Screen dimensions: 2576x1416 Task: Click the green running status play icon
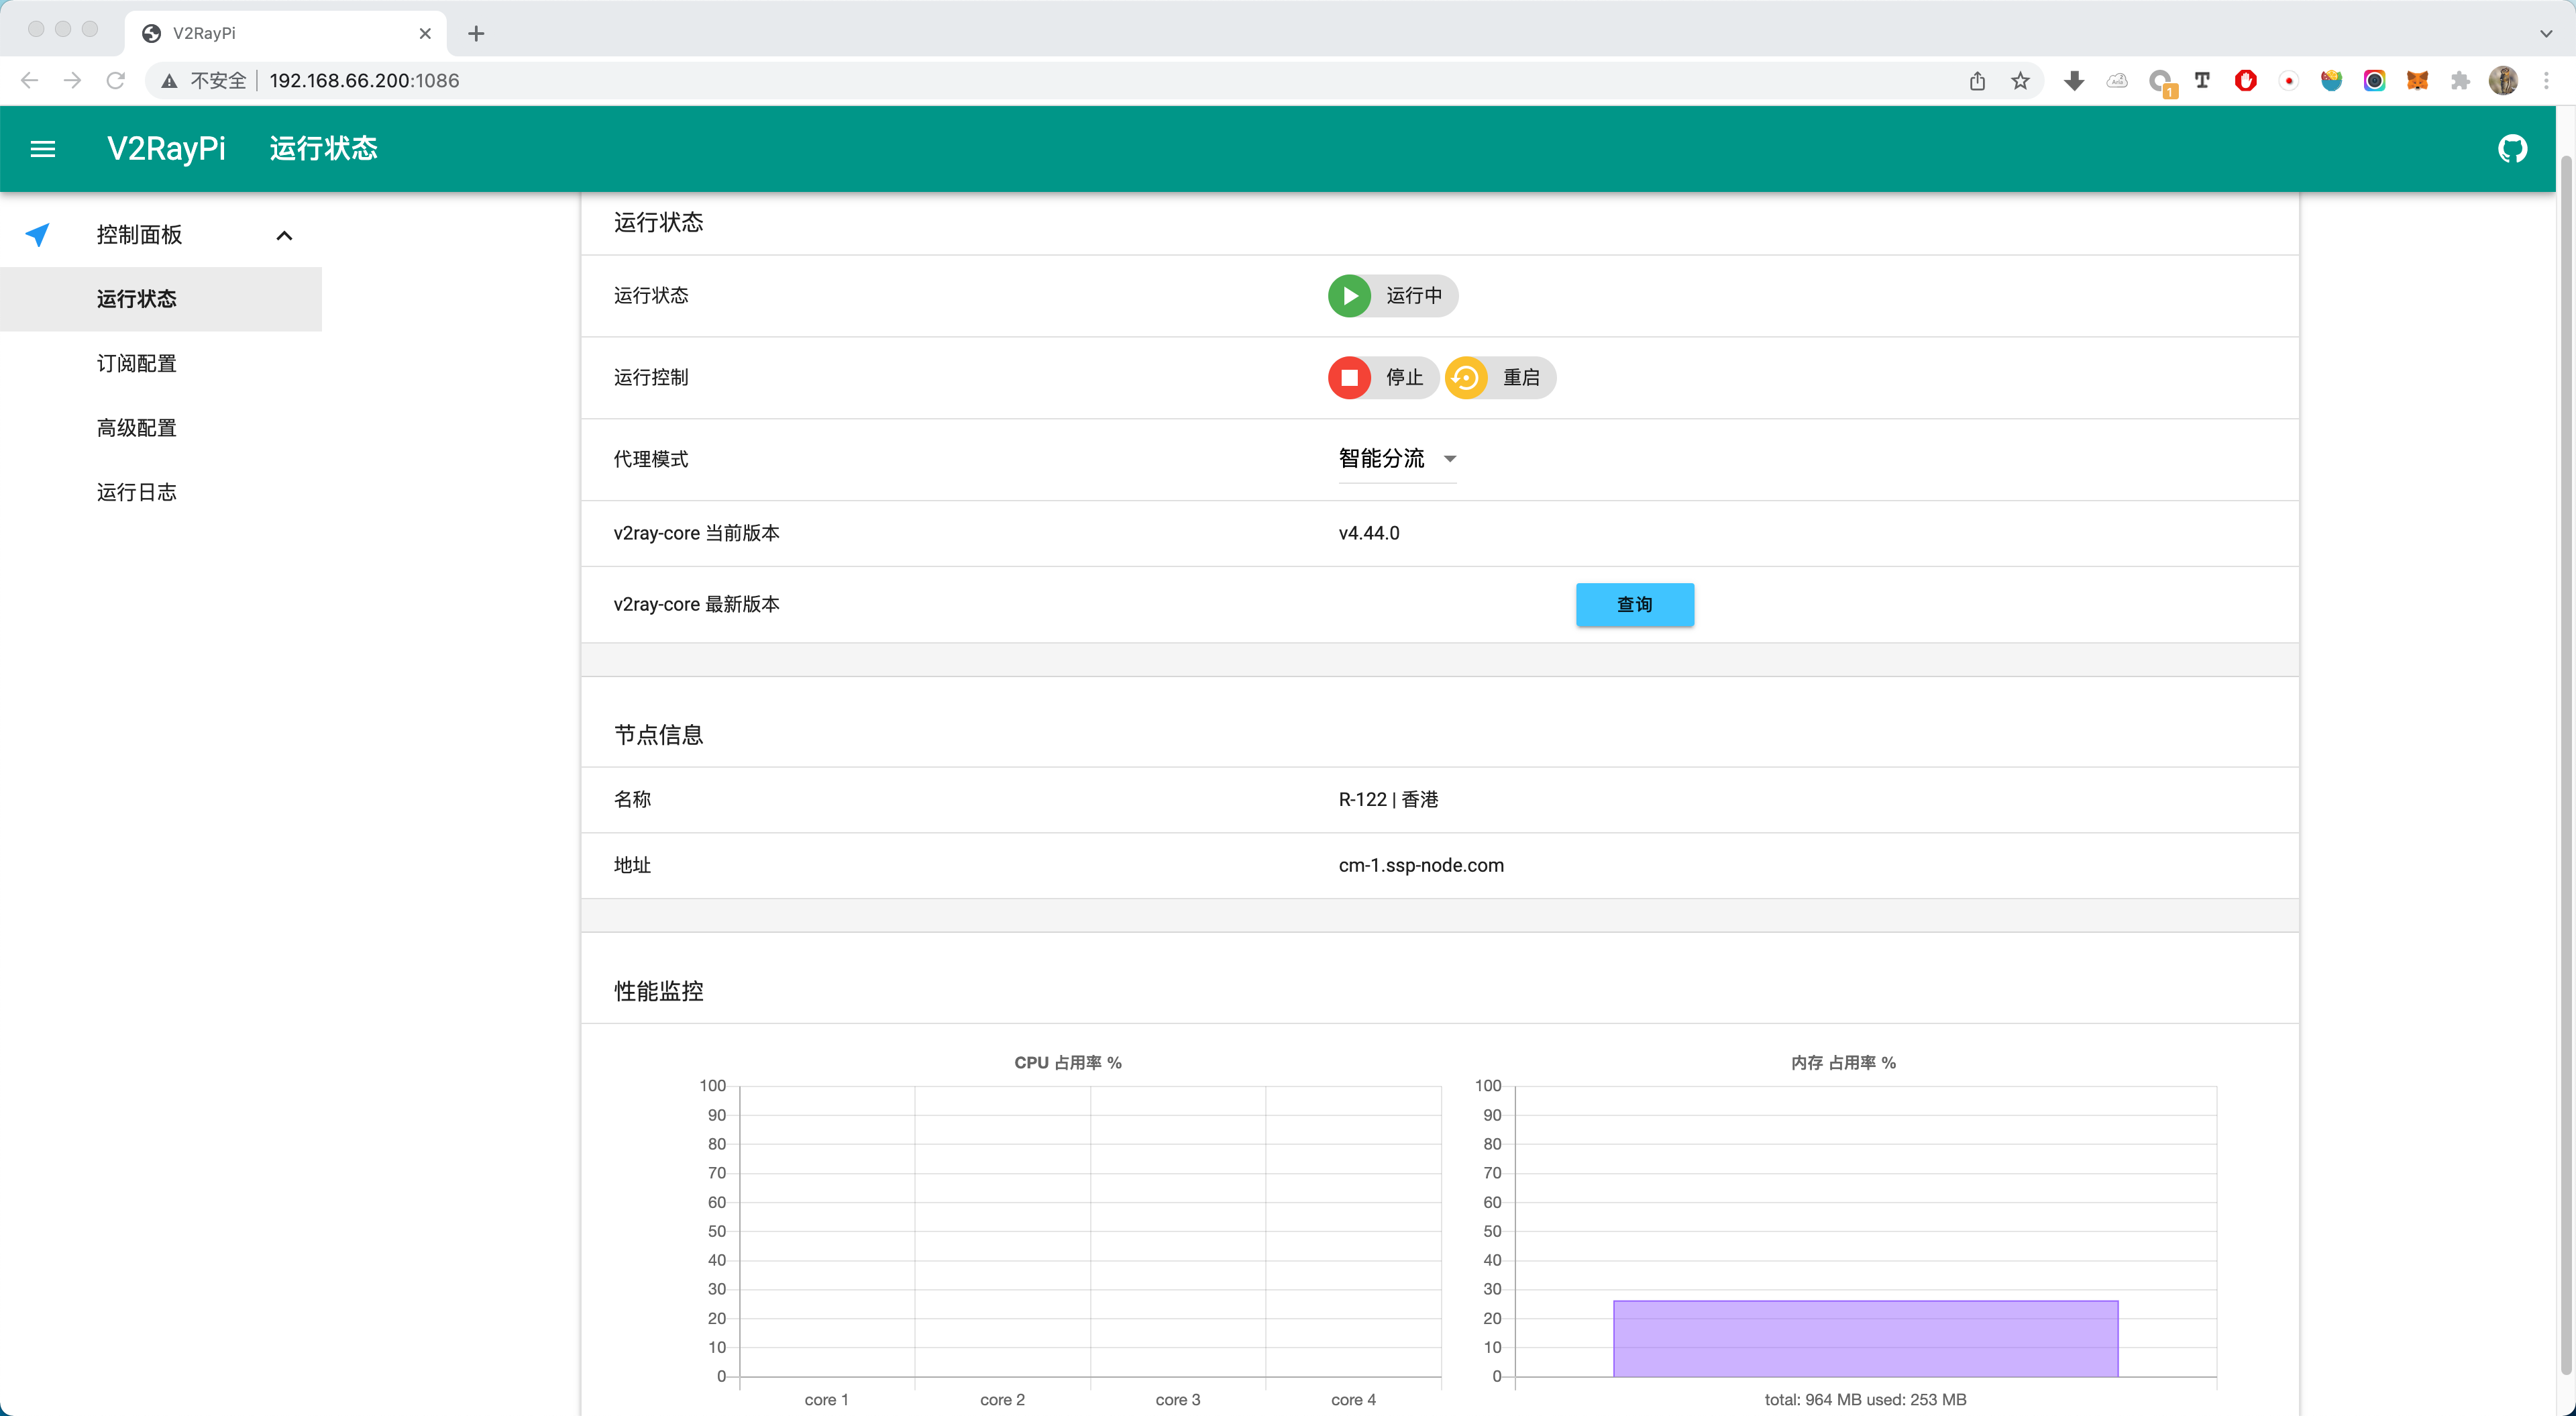[1349, 296]
